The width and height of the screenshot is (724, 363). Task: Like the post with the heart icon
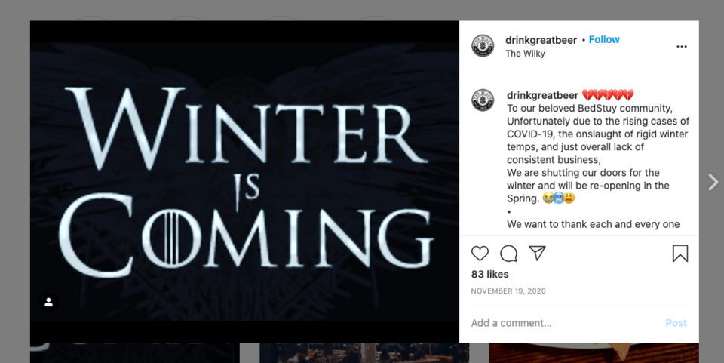coord(480,254)
